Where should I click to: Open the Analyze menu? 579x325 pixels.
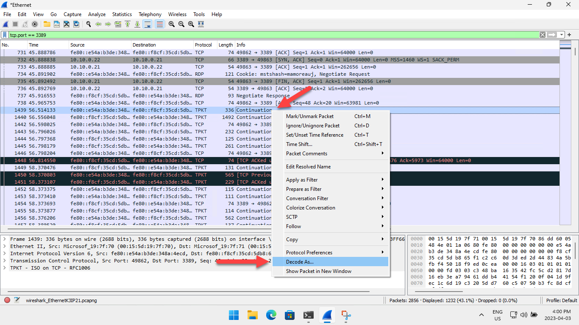[x=97, y=14]
